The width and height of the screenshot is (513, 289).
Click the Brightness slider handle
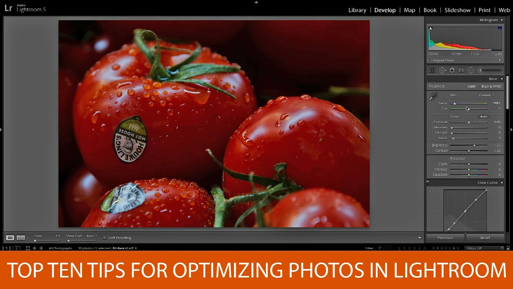pos(475,145)
